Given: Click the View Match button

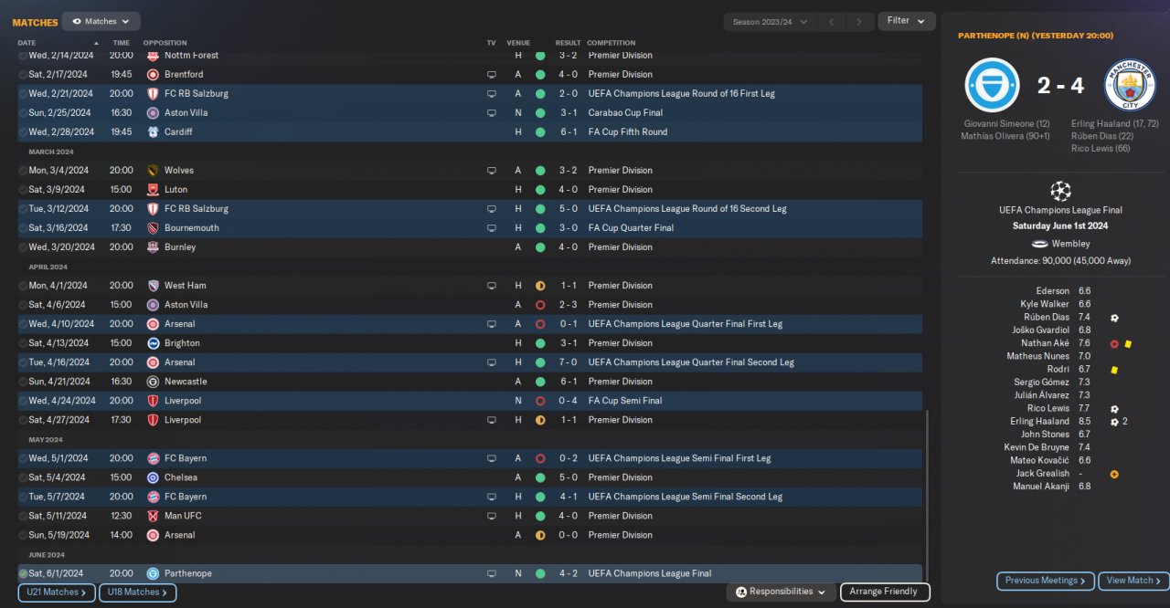Looking at the screenshot, I should tap(1134, 581).
